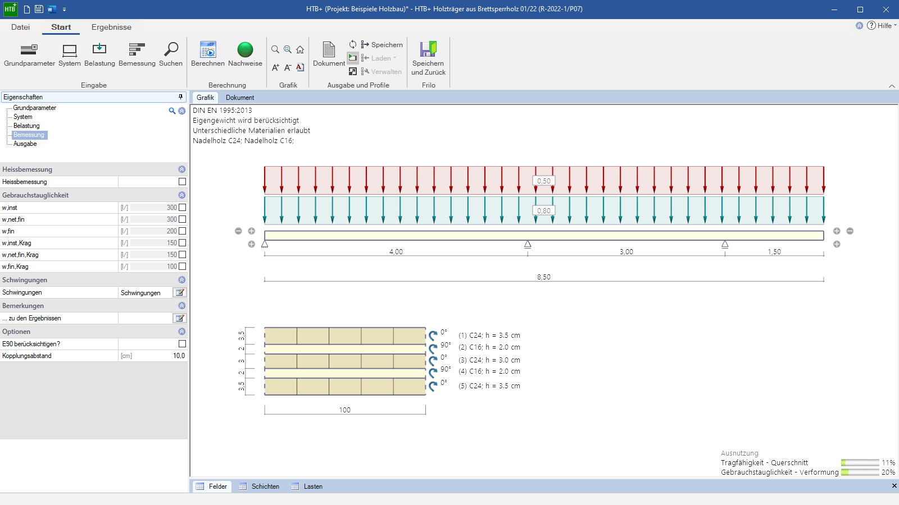Viewport: 899px width, 505px height.
Task: Remove span with minus right of beam
Action: (x=850, y=231)
